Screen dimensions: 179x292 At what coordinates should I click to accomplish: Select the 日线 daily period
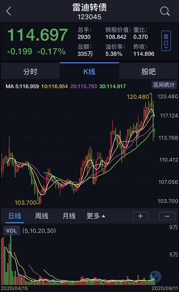pyautogui.click(x=15, y=216)
